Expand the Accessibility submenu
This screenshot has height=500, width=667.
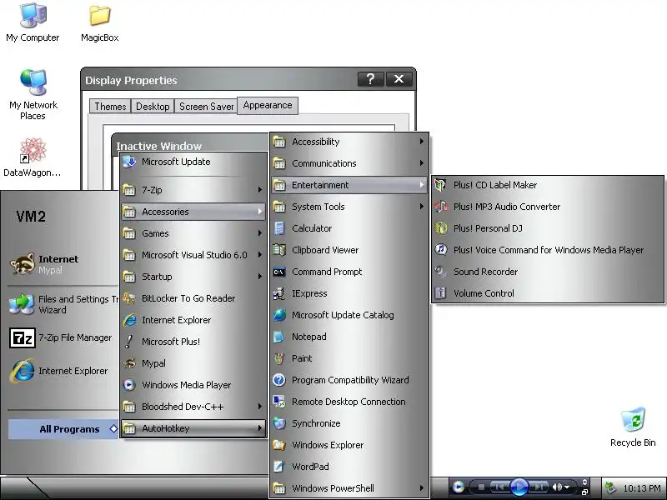pyautogui.click(x=349, y=142)
